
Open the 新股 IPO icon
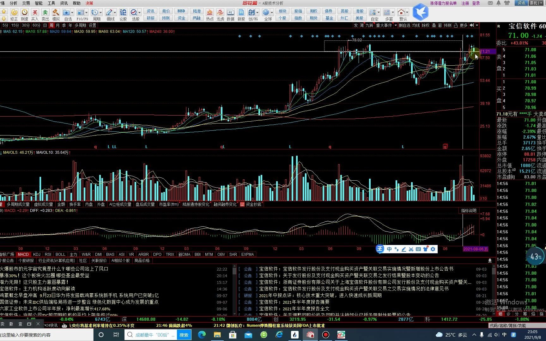241,12
